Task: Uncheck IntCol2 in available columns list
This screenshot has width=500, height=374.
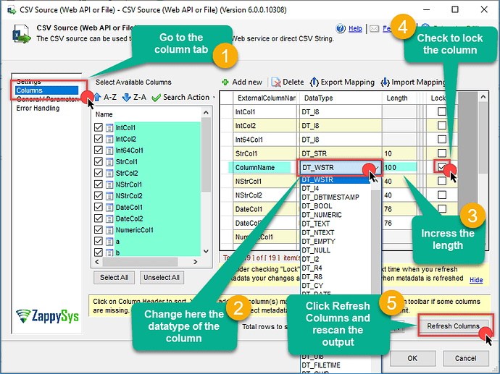Action: [x=99, y=139]
